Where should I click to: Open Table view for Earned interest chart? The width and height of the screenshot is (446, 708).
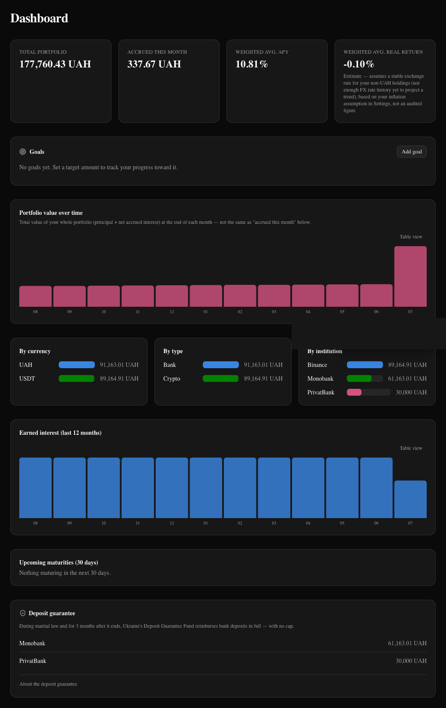point(411,448)
